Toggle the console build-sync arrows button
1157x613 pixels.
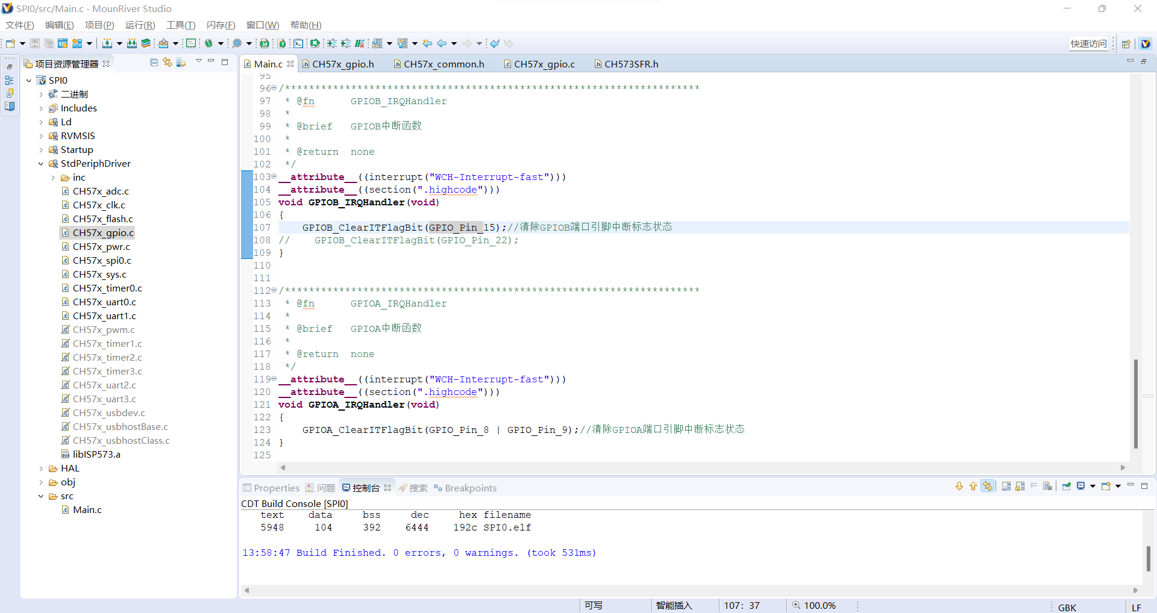pyautogui.click(x=987, y=486)
